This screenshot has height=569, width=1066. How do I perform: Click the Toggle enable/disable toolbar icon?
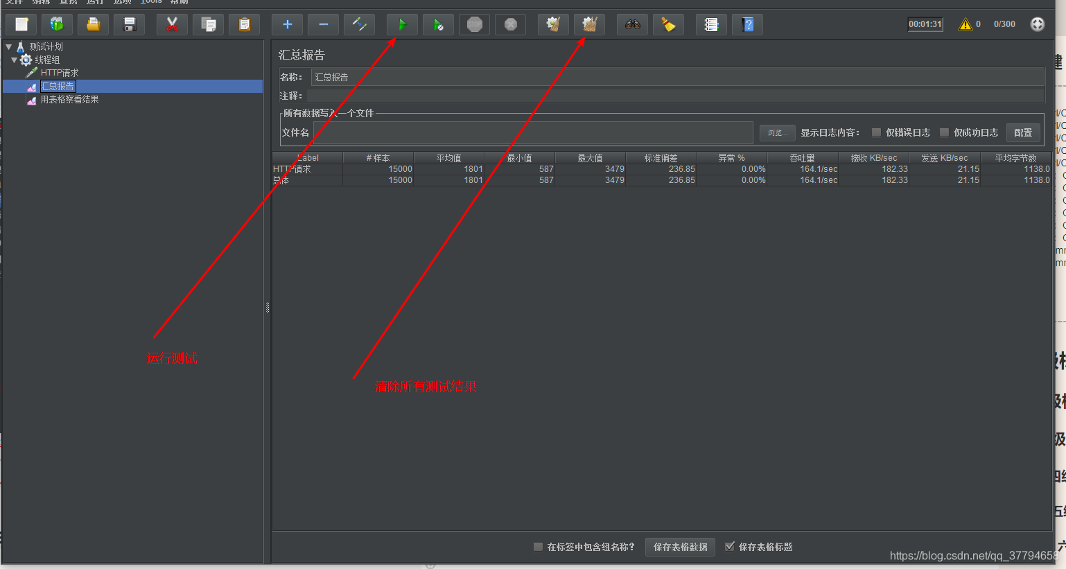point(360,25)
